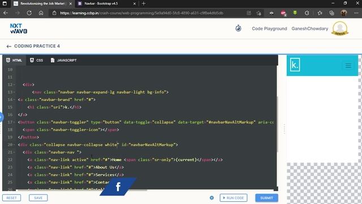Collapse code at line 12 fold arrow

(14, 84)
